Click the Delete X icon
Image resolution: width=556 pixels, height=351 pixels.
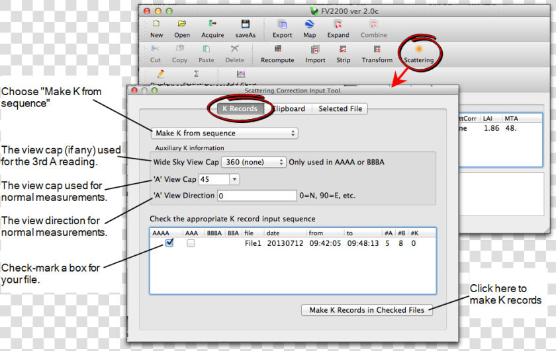tap(234, 49)
